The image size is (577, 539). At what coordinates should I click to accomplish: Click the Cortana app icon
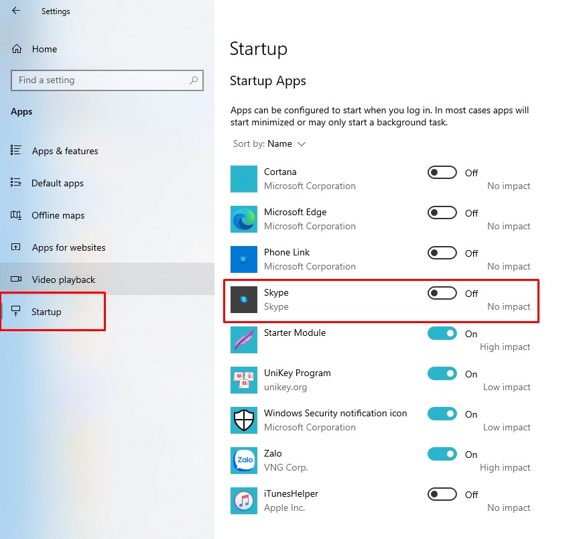click(243, 179)
